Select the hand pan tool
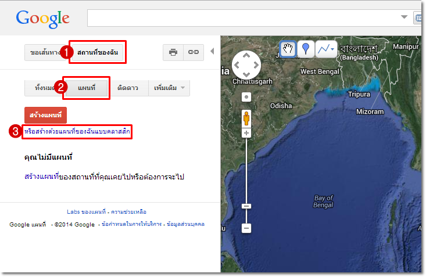This screenshot has height=277, width=426. pyautogui.click(x=288, y=49)
